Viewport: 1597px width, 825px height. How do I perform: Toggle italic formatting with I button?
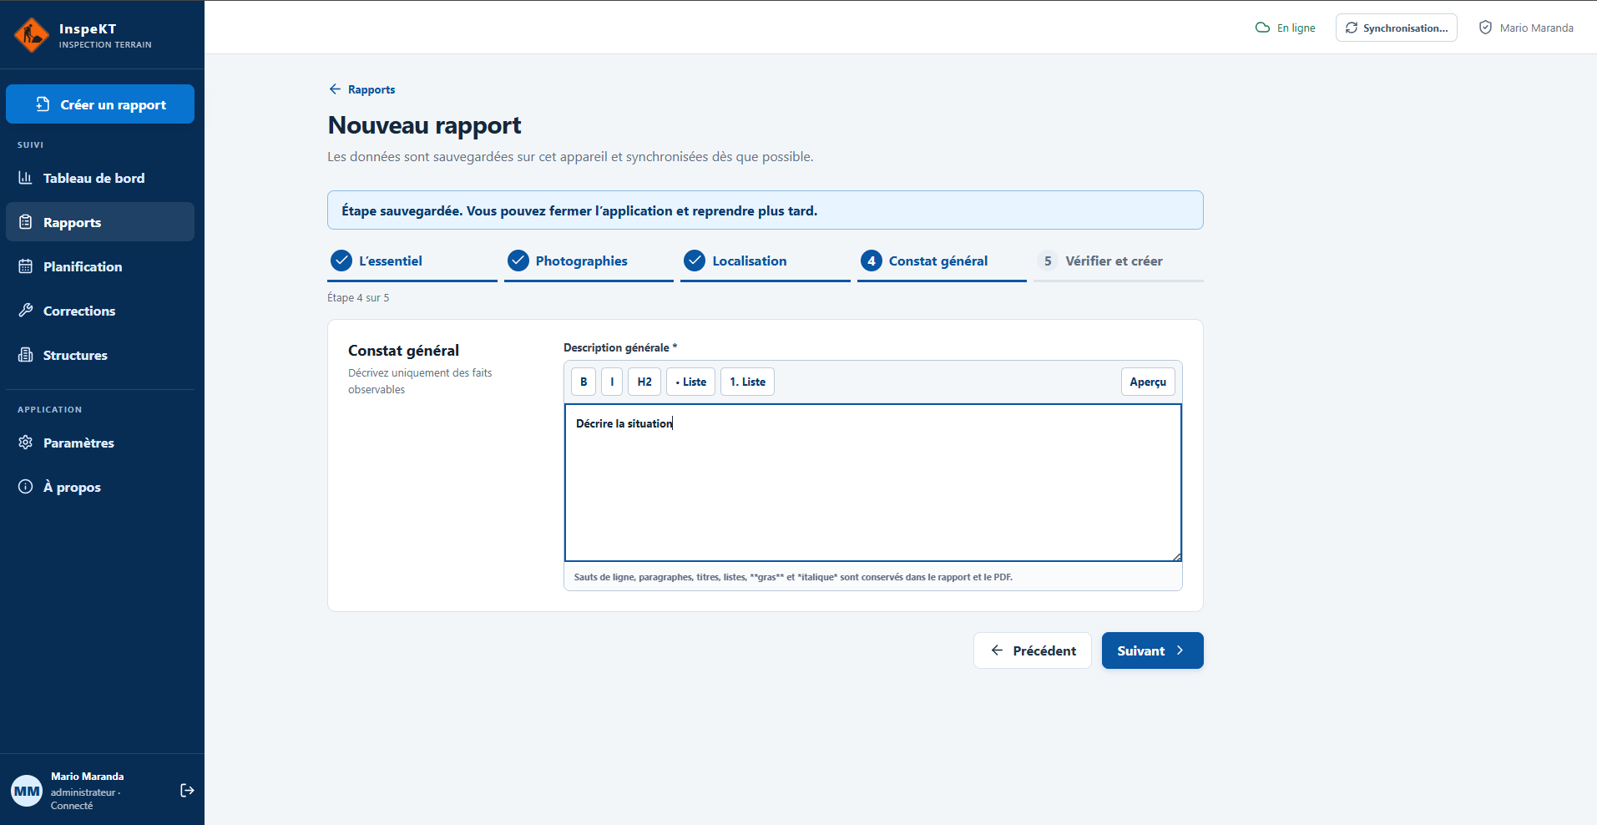612,382
